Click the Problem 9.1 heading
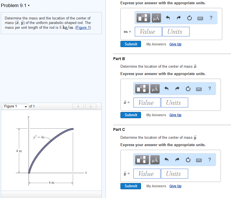231x198 pixels. tap(15, 5)
